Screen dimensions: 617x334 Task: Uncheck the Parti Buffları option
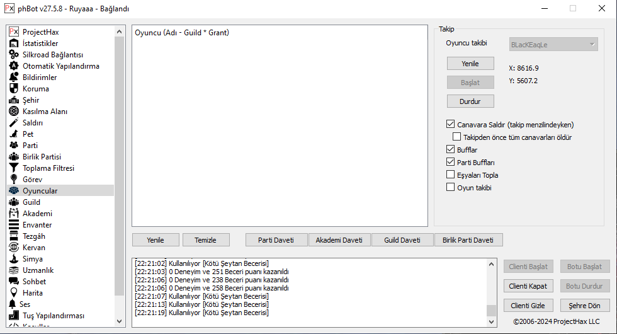[x=450, y=162]
